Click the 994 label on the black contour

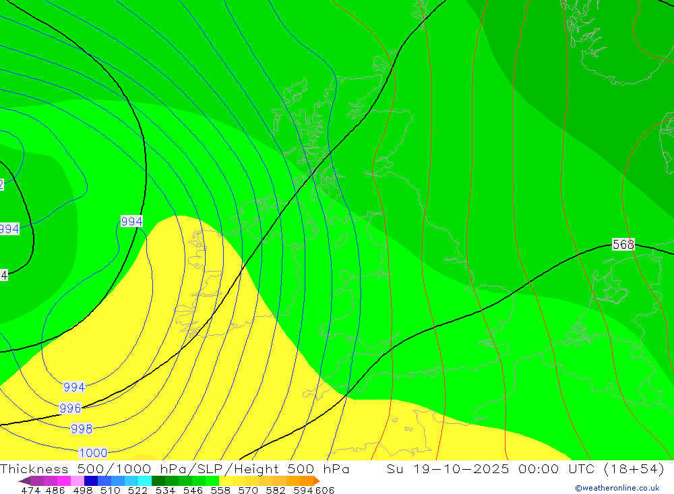click(x=131, y=222)
